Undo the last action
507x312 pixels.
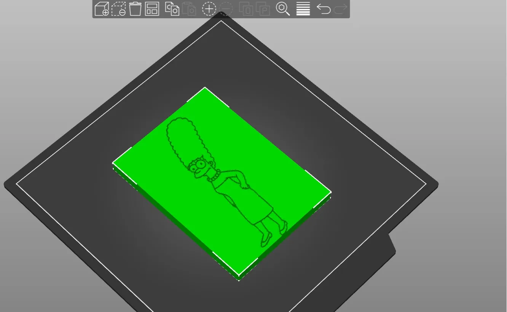tap(324, 9)
